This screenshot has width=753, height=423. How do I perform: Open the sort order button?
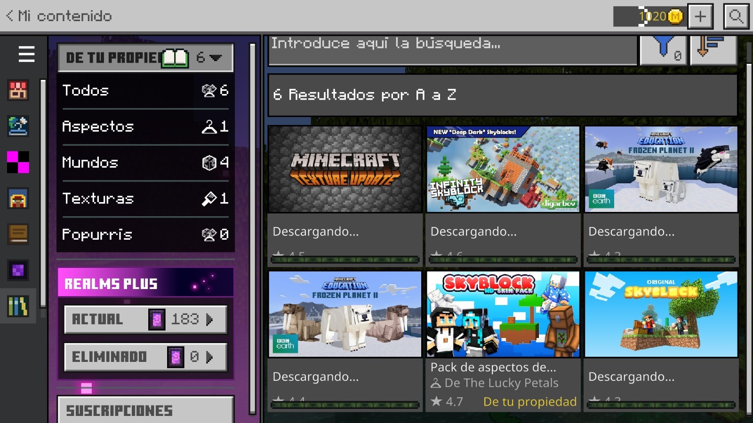pyautogui.click(x=713, y=49)
